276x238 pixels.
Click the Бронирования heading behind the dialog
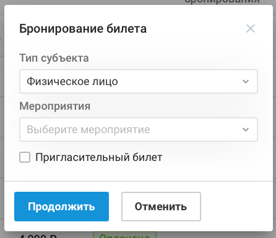pyautogui.click(x=222, y=2)
